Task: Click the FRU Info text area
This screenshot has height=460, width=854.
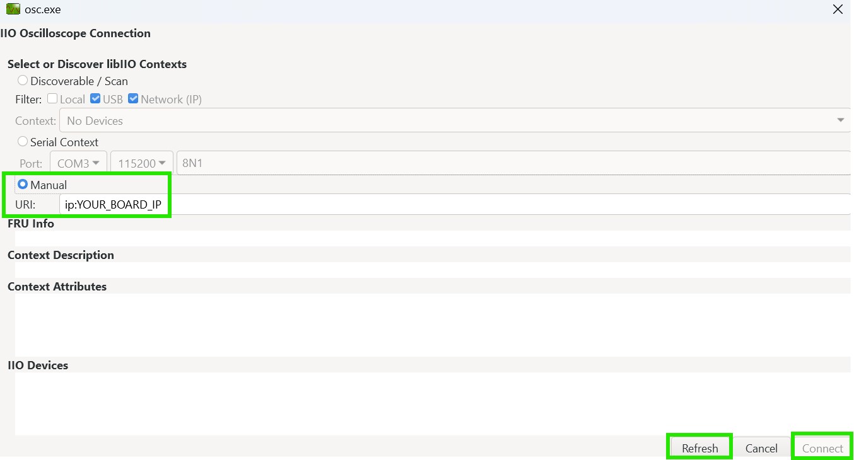Action: [432, 238]
